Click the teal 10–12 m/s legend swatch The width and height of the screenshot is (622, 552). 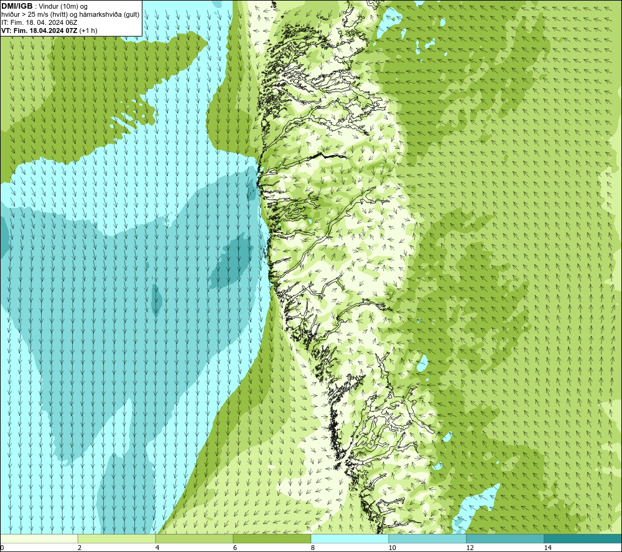tap(428, 538)
